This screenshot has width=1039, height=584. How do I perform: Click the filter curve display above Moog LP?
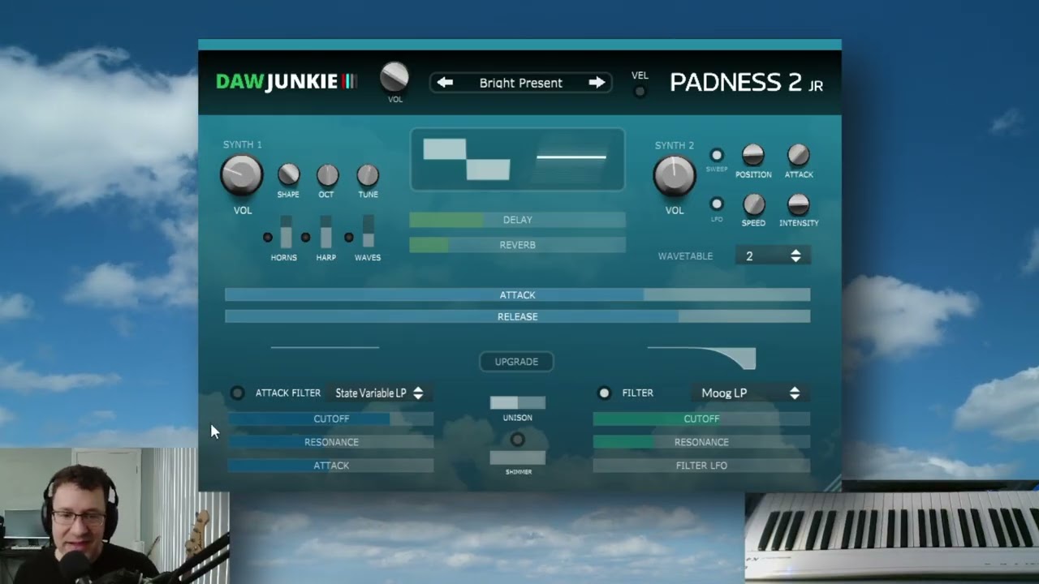(x=701, y=358)
